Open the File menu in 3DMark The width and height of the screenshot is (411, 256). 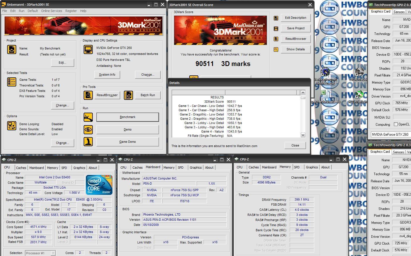(5, 11)
